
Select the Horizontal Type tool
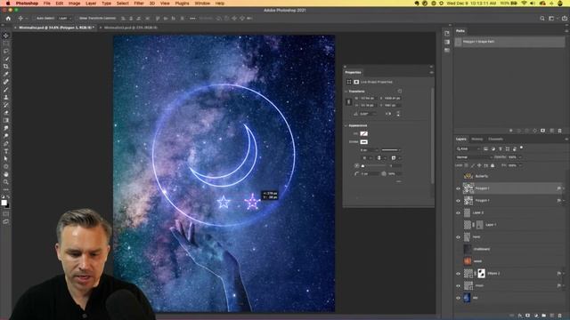[x=6, y=151]
